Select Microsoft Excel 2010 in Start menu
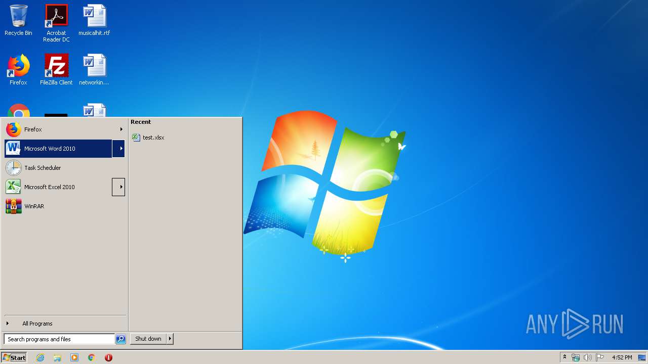The width and height of the screenshot is (648, 364). pos(58,187)
